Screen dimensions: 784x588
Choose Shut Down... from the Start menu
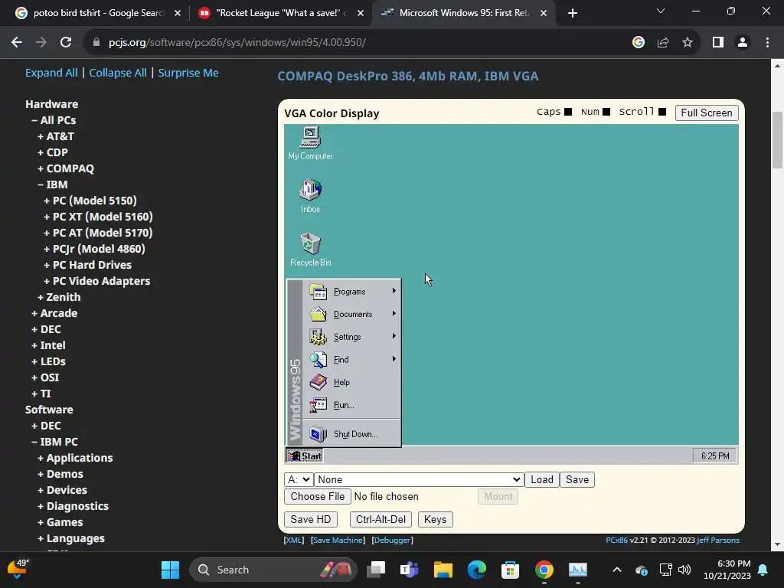[x=352, y=434]
